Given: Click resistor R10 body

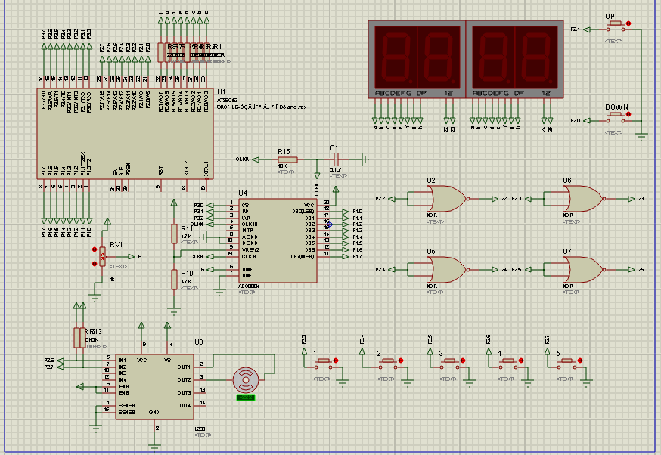Looking at the screenshot, I should pyautogui.click(x=174, y=279).
